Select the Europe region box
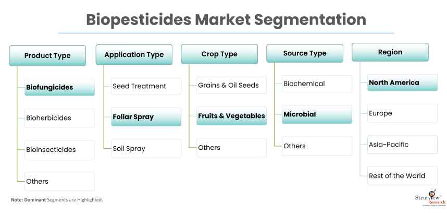The width and height of the screenshot is (447, 214). 402,113
